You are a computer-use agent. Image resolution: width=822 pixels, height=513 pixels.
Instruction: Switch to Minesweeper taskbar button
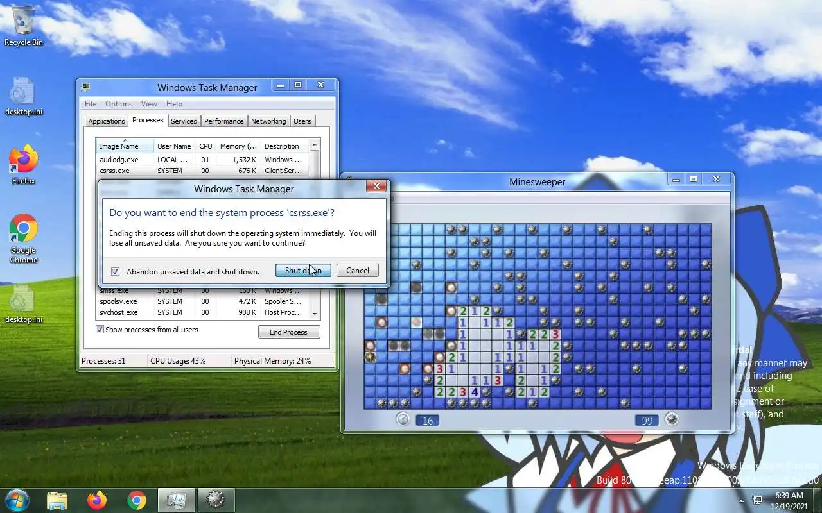pos(216,500)
